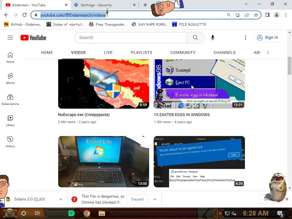292x219 pixels.
Task: Close the Enderman - YouTube tab
Action: pos(66,5)
